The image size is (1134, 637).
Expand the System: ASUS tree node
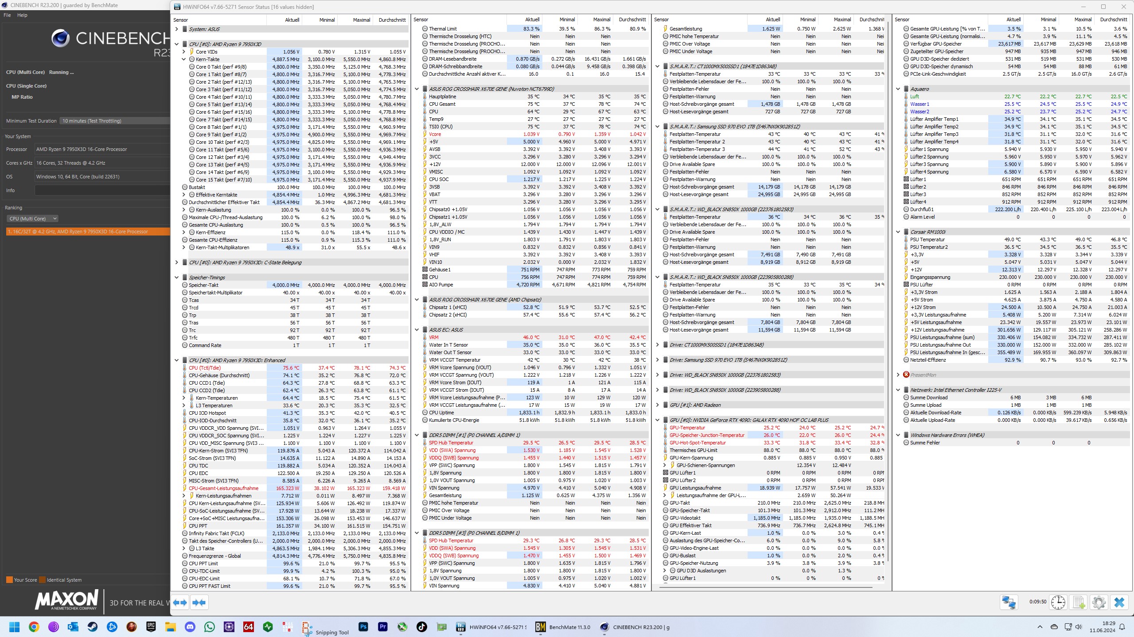tap(176, 29)
